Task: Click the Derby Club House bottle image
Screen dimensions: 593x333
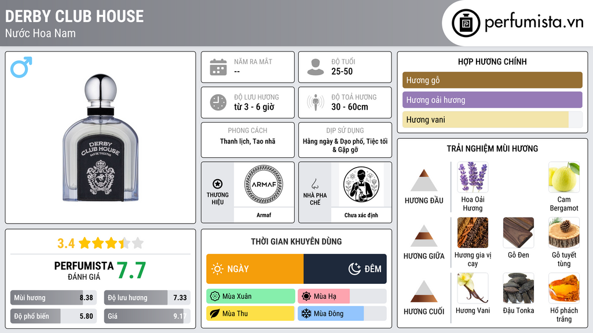Action: click(101, 138)
